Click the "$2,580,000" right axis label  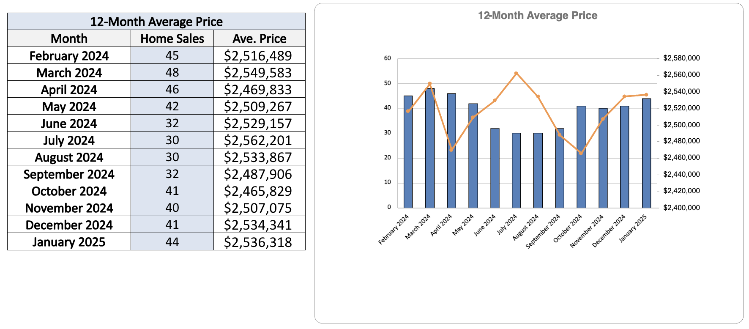(681, 58)
